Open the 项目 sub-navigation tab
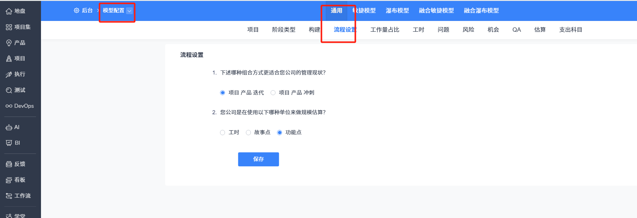637x218 pixels. pos(253,30)
